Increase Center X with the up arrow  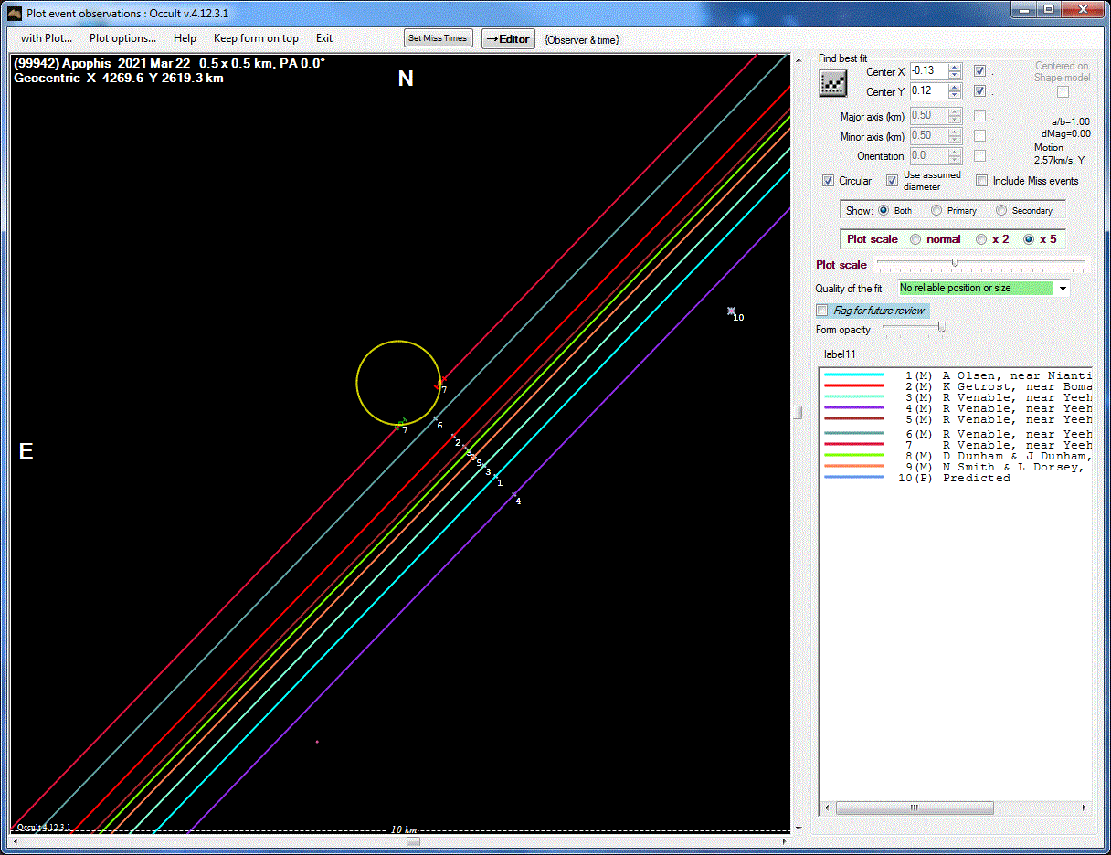956,68
